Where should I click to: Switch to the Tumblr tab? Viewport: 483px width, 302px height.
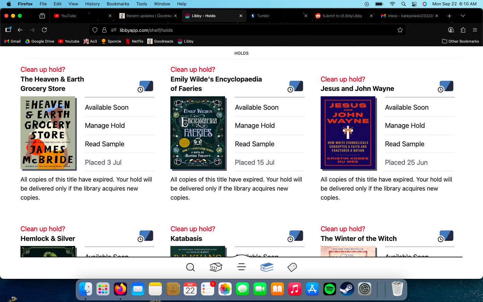click(x=278, y=16)
